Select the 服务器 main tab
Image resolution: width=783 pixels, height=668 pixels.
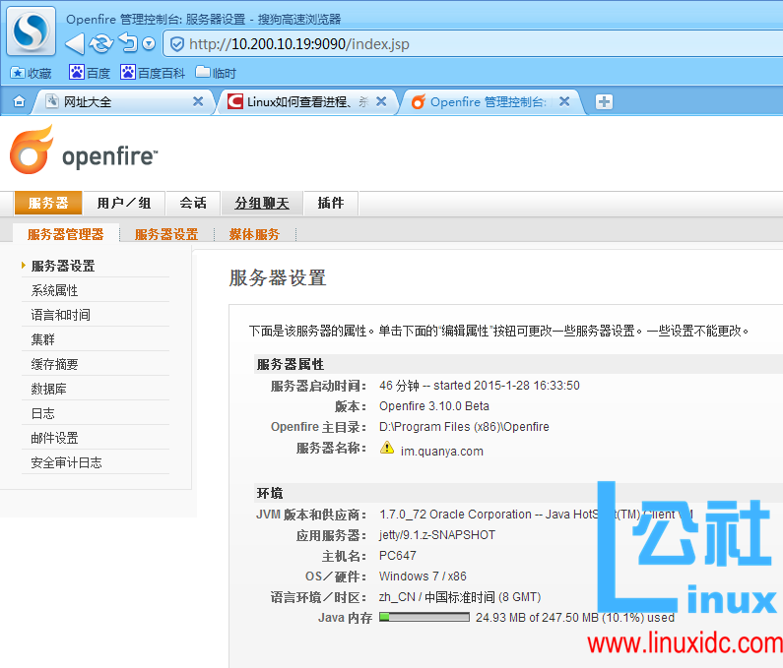tap(48, 203)
